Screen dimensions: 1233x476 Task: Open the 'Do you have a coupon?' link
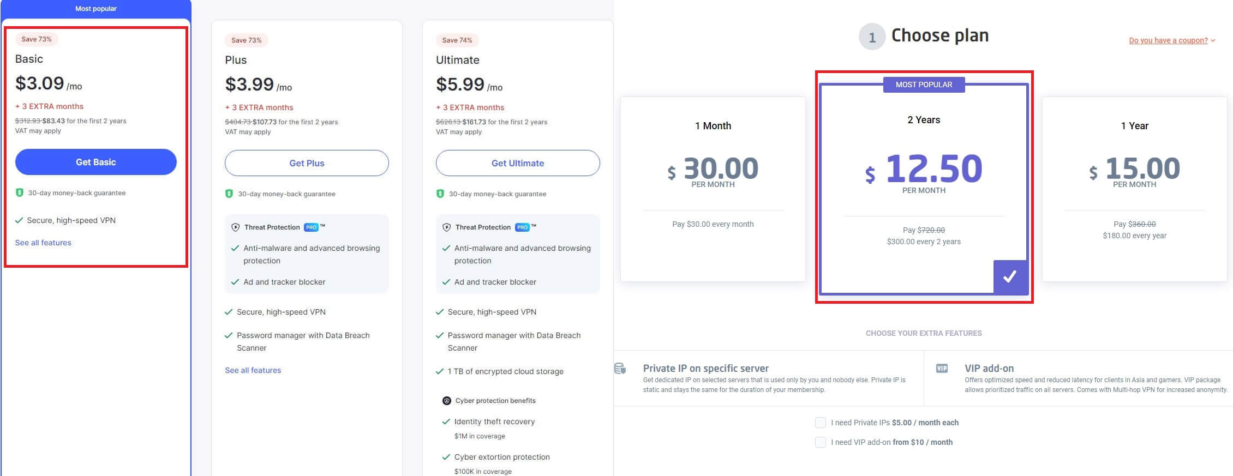(x=1168, y=40)
